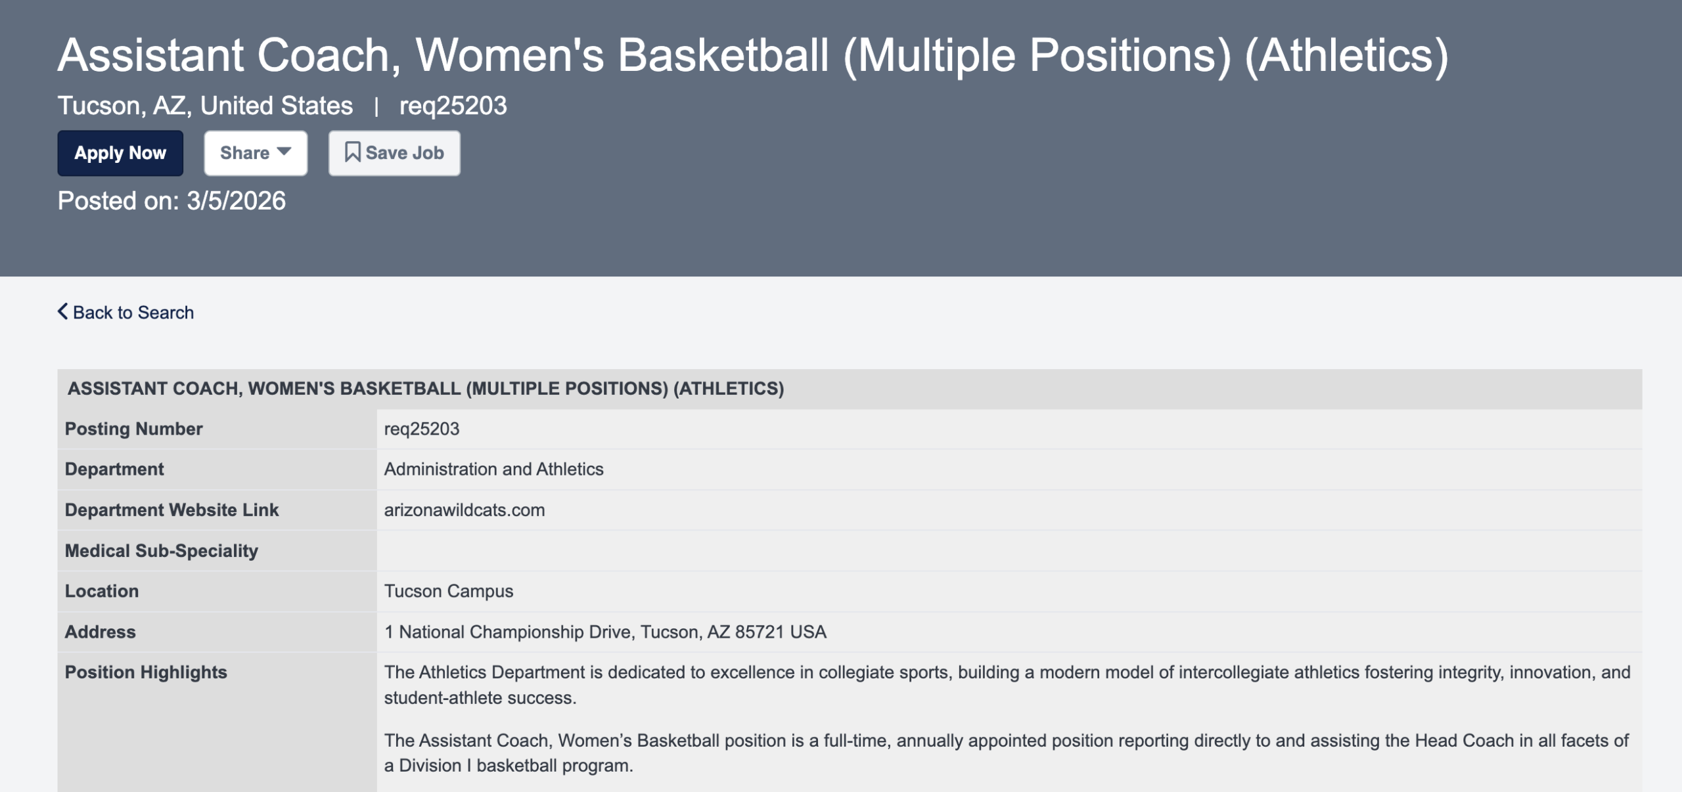Save this job via Save Job button
1682x792 pixels.
(x=394, y=153)
